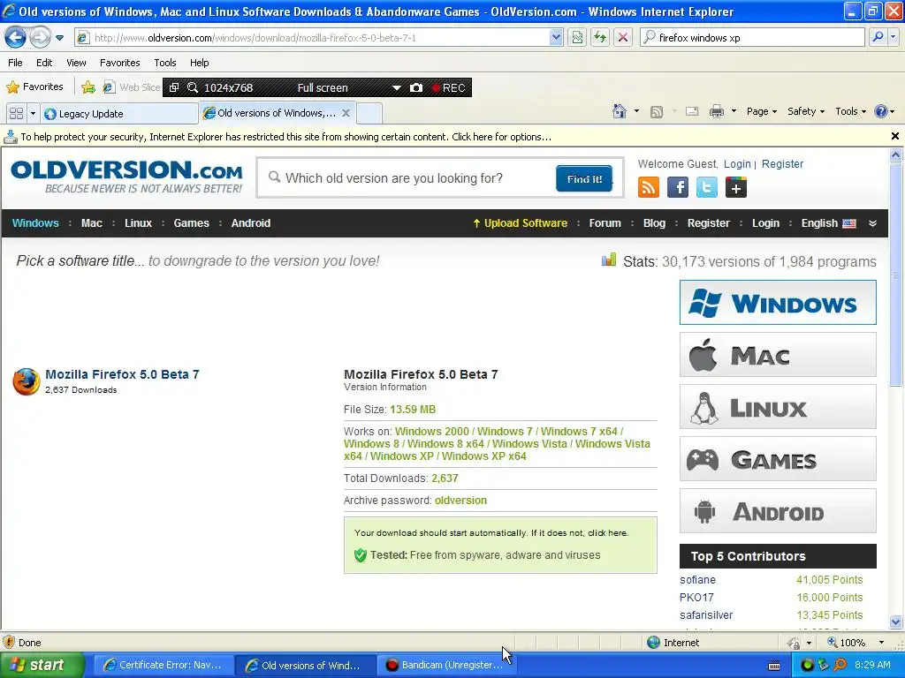Expand the address bar history dropdown
The width and height of the screenshot is (905, 678).
tap(556, 38)
